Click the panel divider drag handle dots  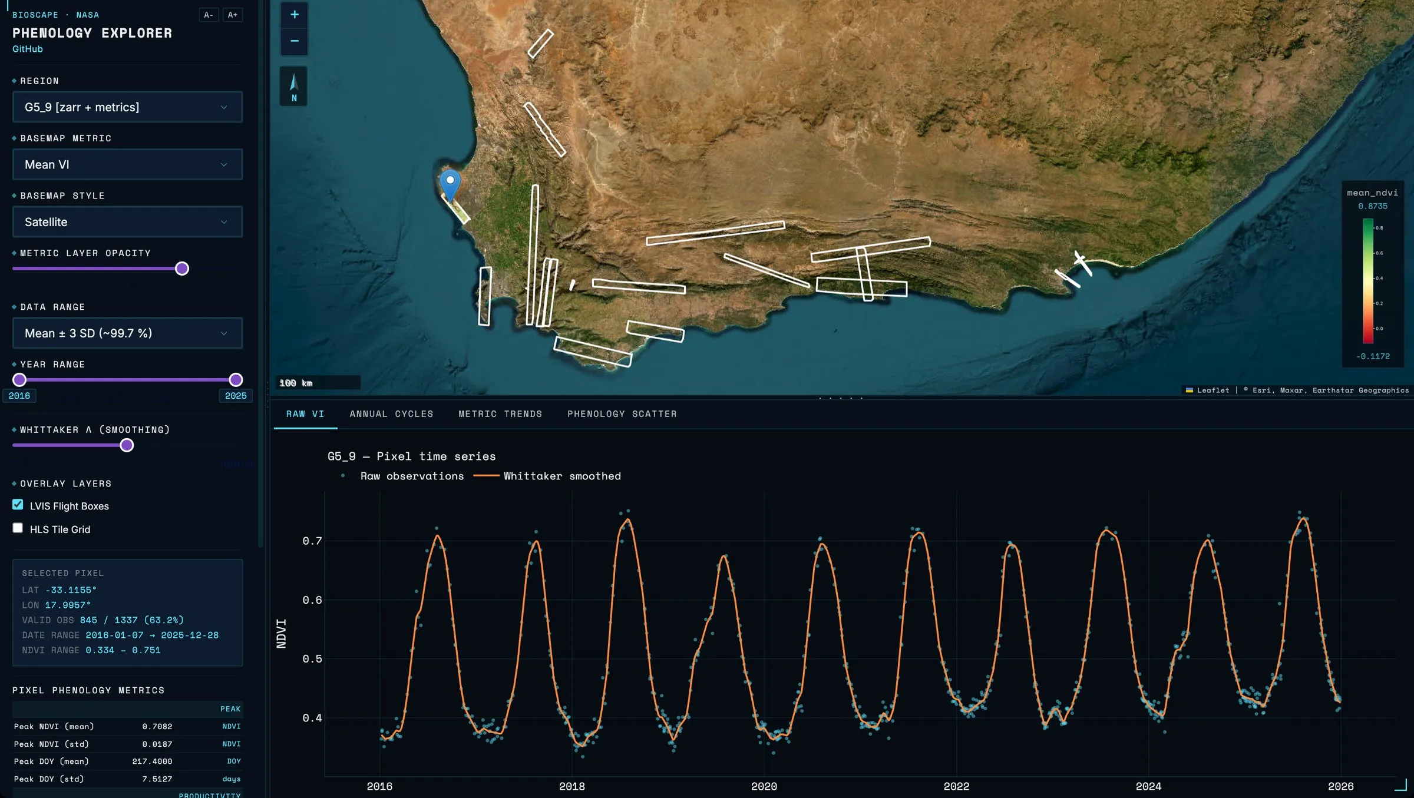coord(841,399)
